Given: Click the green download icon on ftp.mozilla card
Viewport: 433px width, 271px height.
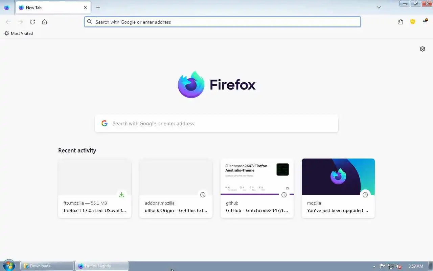Looking at the screenshot, I should tap(121, 195).
